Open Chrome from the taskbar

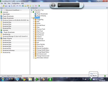click(x=24, y=79)
